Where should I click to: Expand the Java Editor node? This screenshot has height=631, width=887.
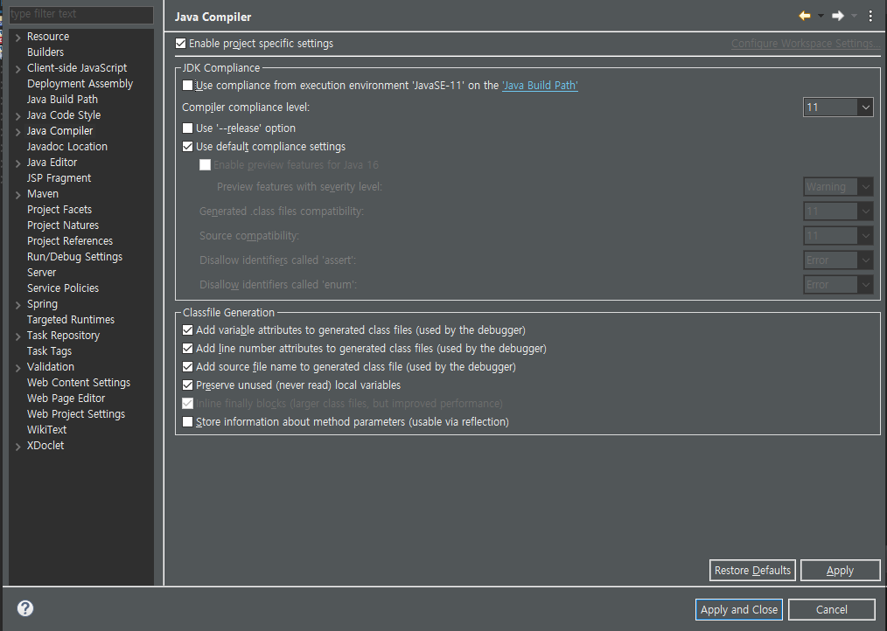18,163
